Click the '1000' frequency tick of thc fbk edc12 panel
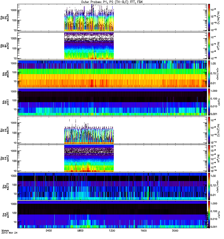Screen dimensions: 224x239 tap(13, 176)
